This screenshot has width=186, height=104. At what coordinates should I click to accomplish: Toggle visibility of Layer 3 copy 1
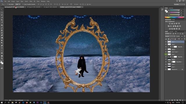[166, 52]
